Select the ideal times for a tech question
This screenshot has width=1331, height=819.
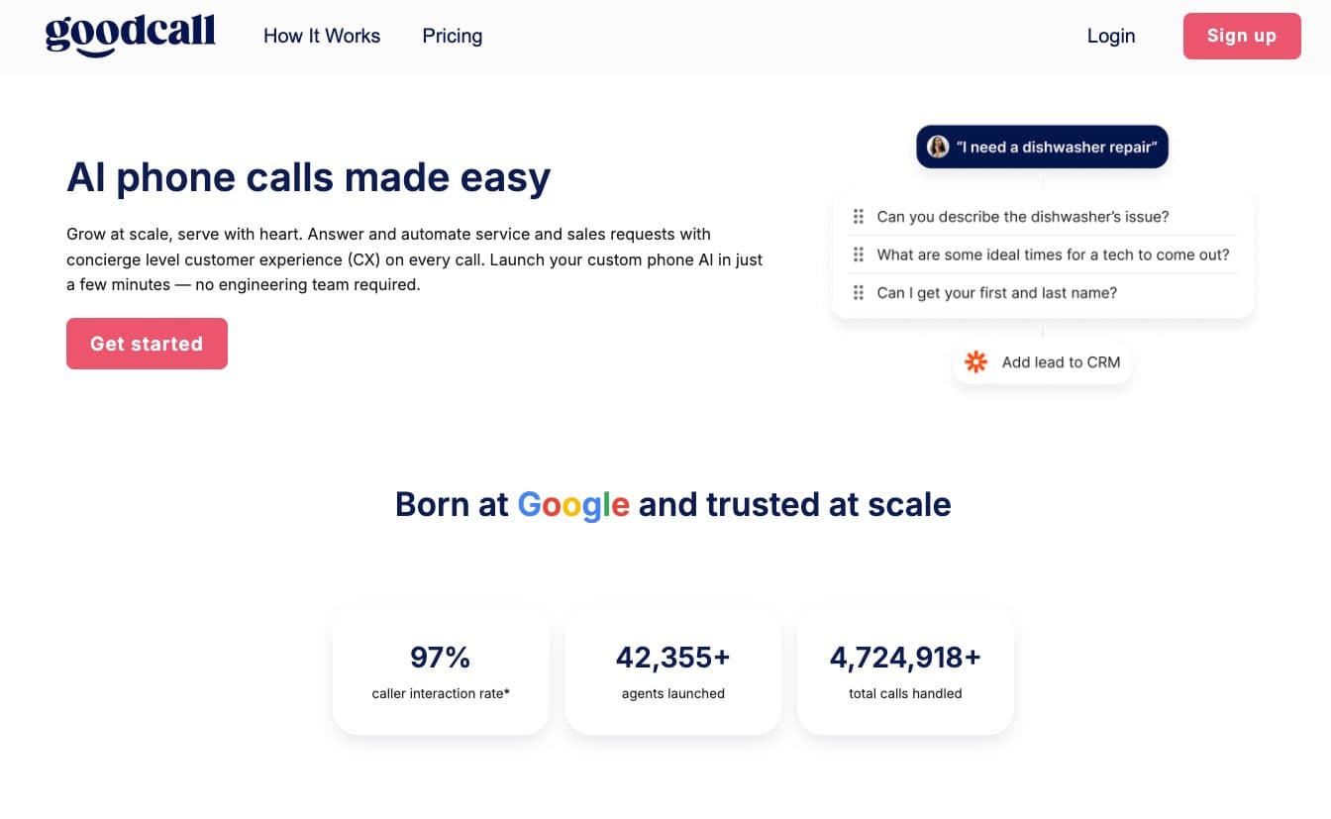pyautogui.click(x=1053, y=255)
